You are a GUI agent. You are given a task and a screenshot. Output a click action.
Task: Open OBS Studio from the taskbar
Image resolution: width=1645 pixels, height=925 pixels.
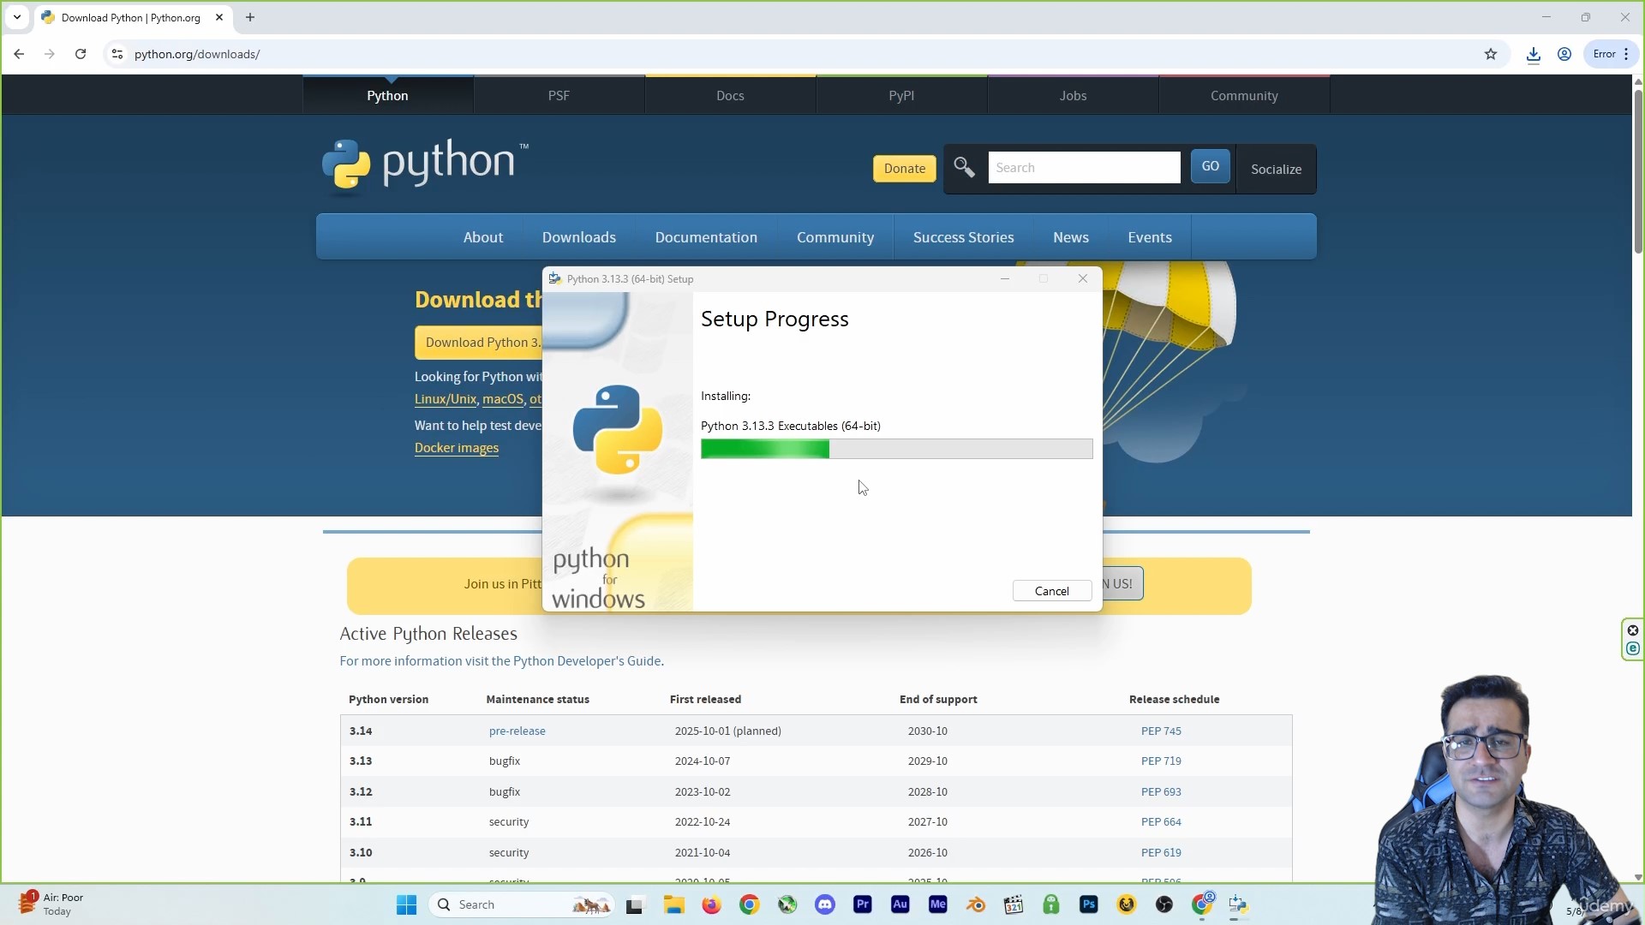tap(1163, 904)
